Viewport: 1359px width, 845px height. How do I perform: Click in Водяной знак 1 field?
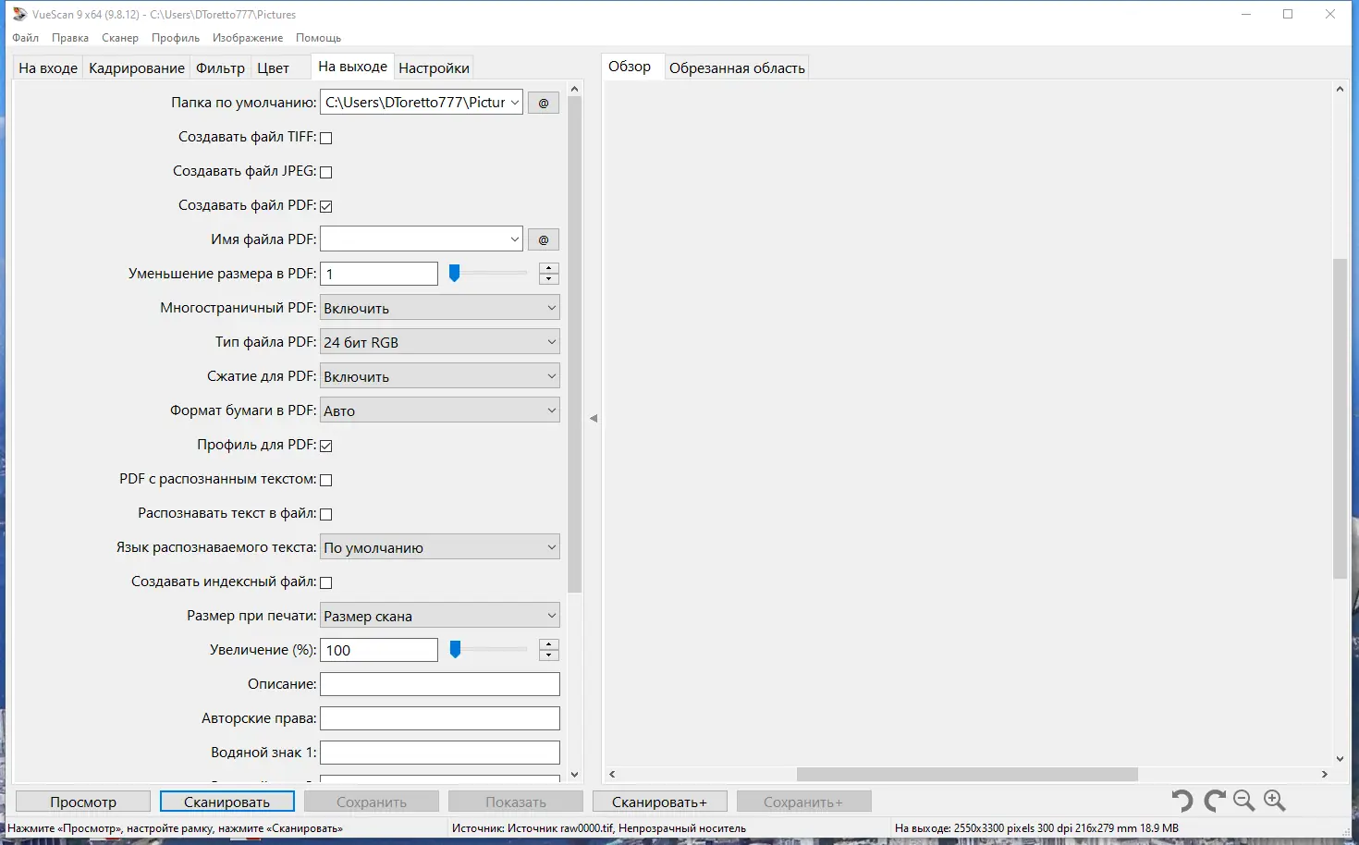click(x=440, y=753)
